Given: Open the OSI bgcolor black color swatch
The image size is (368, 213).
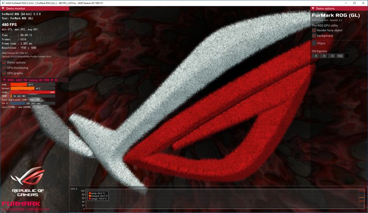Looking at the screenshot, I should pyautogui.click(x=346, y=56).
